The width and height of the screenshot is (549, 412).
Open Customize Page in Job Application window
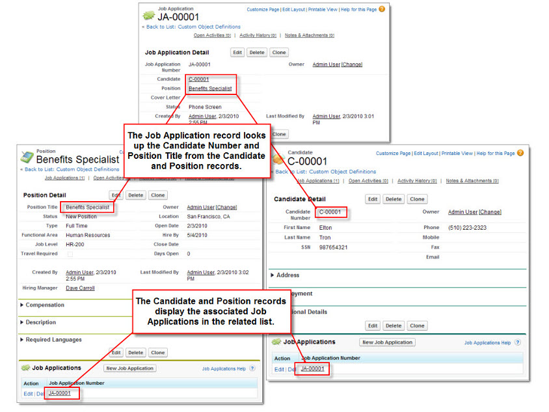tap(263, 10)
